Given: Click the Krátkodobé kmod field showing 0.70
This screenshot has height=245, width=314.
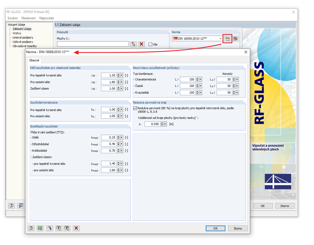Looking at the screenshot, I should 109,151.
